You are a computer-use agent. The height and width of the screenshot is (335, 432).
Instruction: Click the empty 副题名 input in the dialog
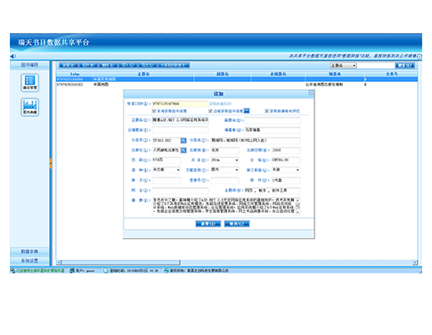272,120
